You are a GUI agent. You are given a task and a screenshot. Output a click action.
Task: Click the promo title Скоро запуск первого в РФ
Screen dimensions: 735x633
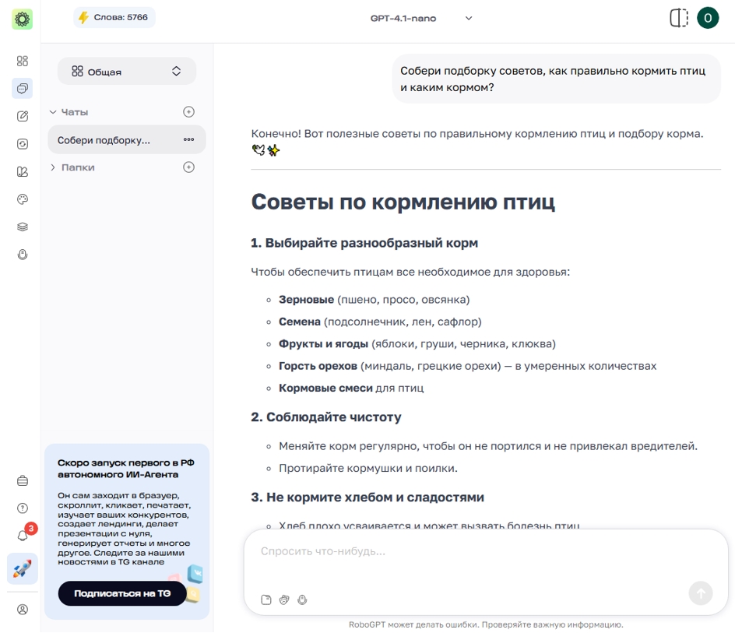pos(125,469)
